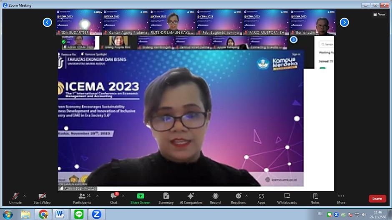This screenshot has width=392, height=220.
Task: Open the Windows Start menu
Action: (8, 214)
